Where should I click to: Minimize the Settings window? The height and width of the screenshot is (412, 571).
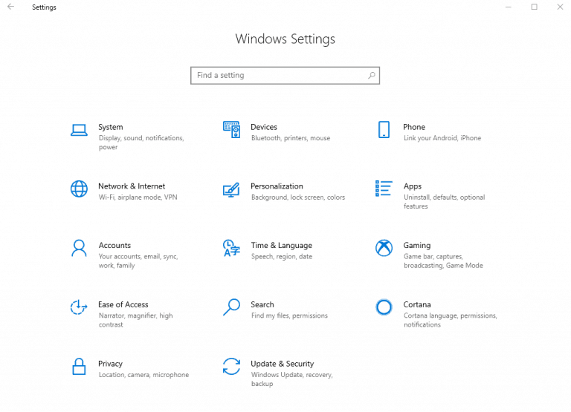509,7
